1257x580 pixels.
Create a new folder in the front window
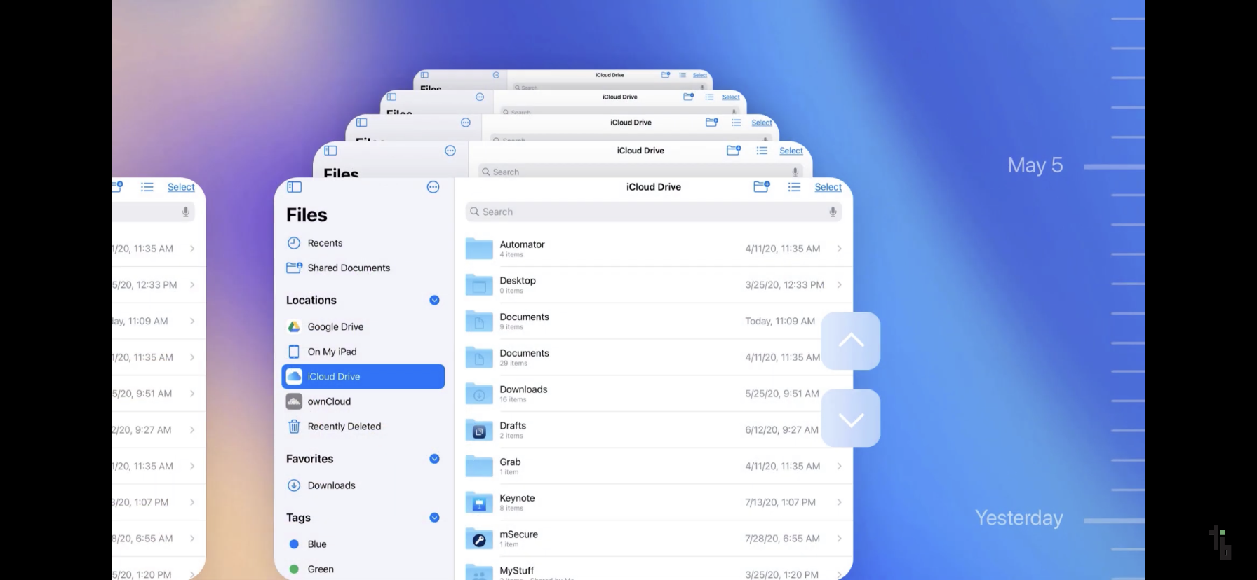tap(762, 187)
